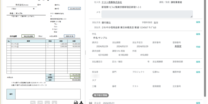Viewport: 208px width, 104px height.
Task: Click the りそな銀行 bank transfer line in the preview
Action: (29, 83)
